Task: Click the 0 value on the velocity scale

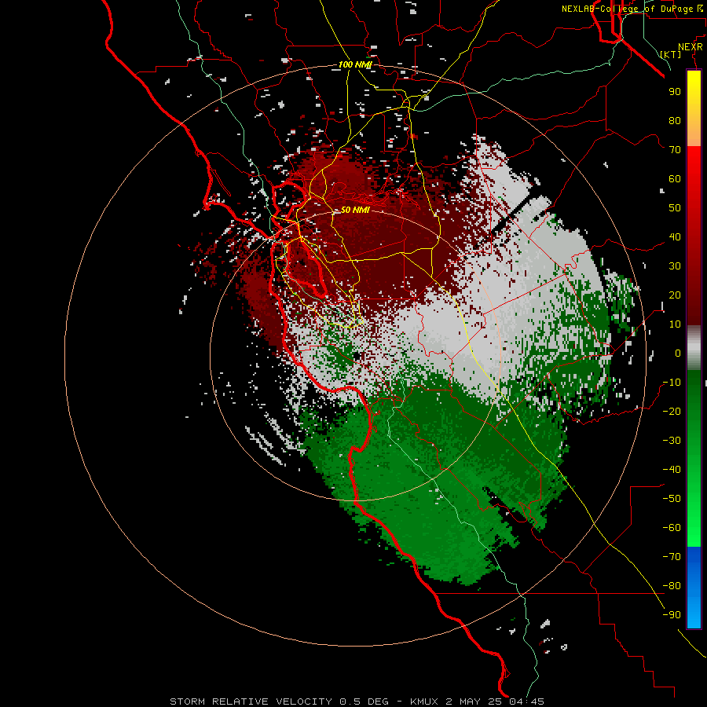Action: (x=678, y=353)
